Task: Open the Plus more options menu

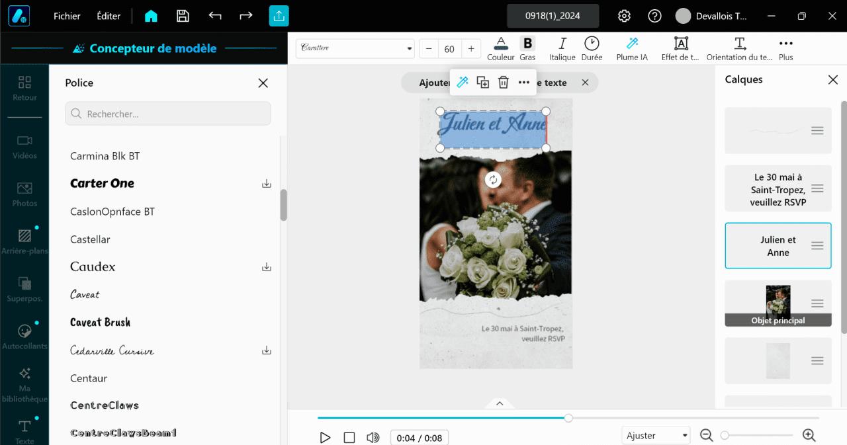Action: click(x=785, y=49)
